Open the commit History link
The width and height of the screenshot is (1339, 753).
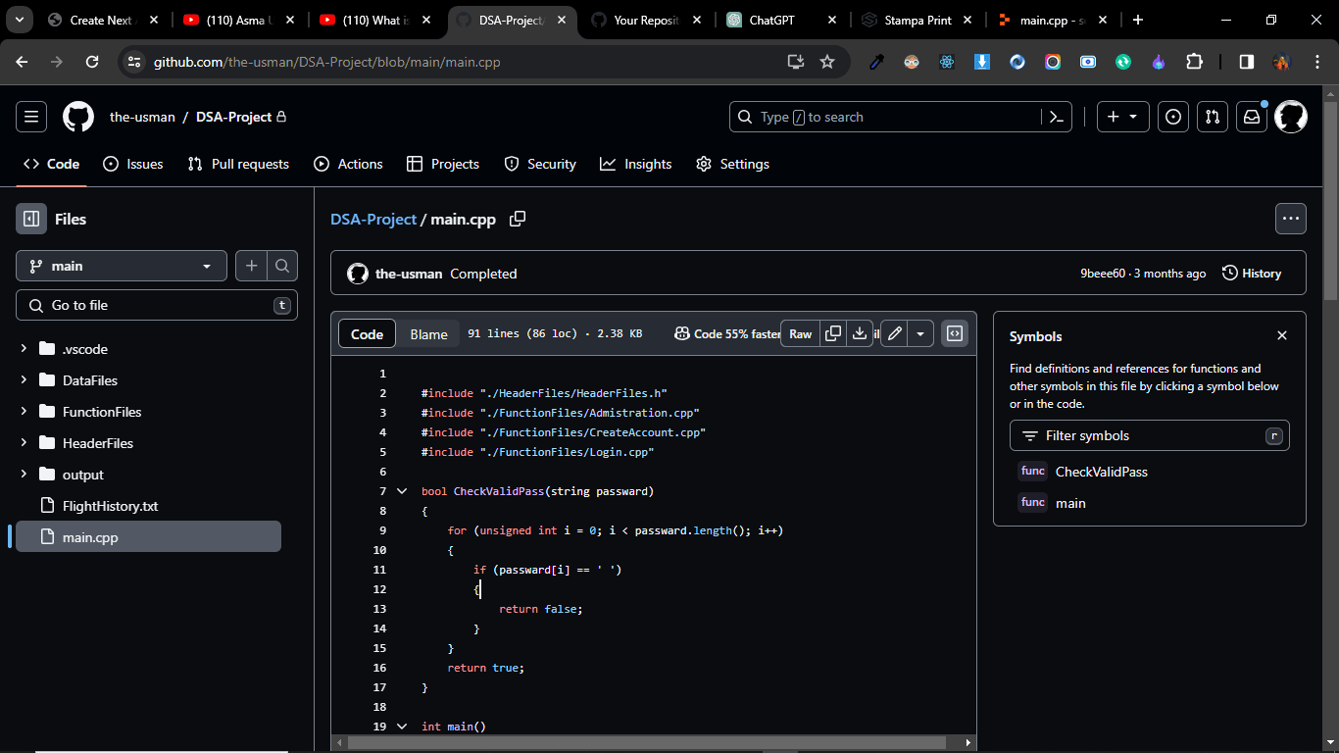pos(1252,274)
